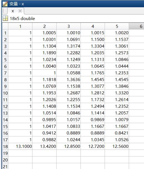Select row header 1

[x=5, y=33]
